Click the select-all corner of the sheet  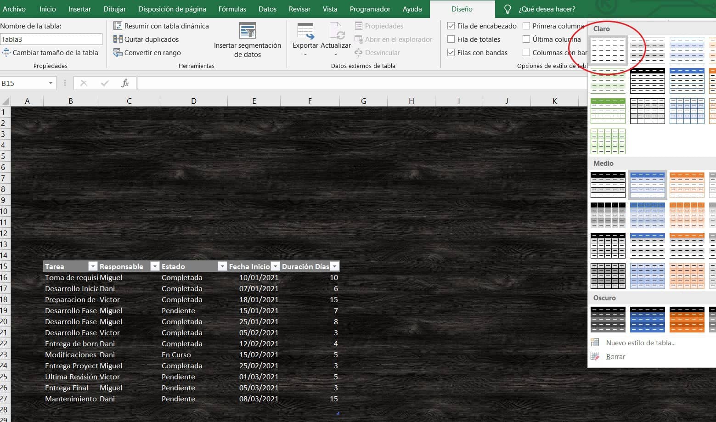(x=6, y=101)
